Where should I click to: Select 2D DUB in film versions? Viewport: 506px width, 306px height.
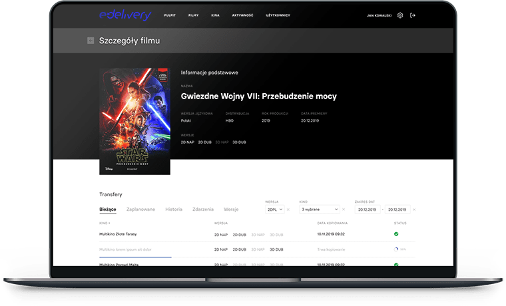(204, 142)
